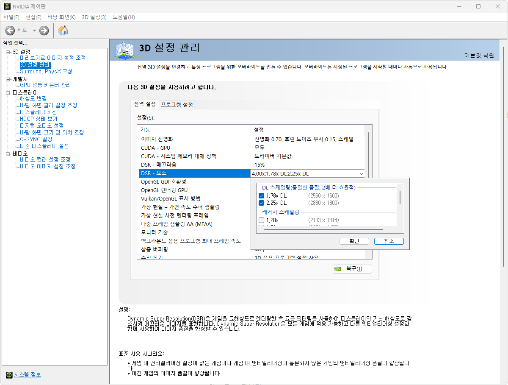The height and width of the screenshot is (385, 508).
Task: Click the 모니터 기술 setting row
Action: [195, 232]
